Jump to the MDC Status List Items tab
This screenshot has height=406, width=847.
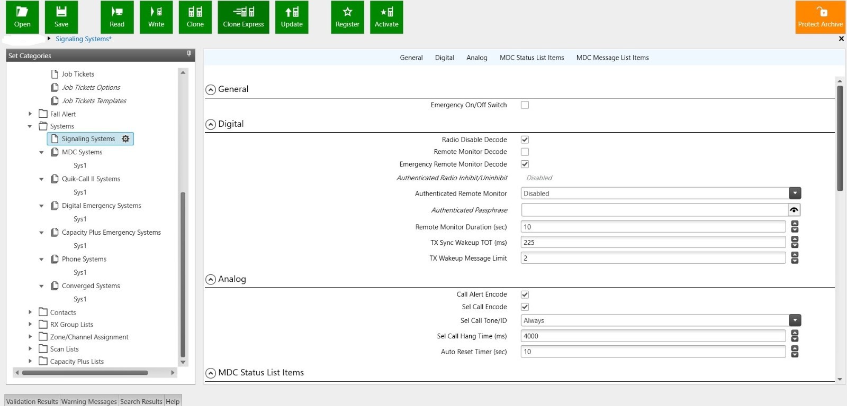click(531, 58)
